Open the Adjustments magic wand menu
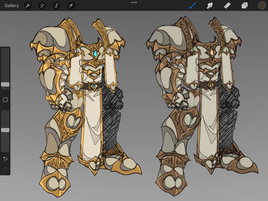Viewport: 268px width, 201px height. point(42,6)
